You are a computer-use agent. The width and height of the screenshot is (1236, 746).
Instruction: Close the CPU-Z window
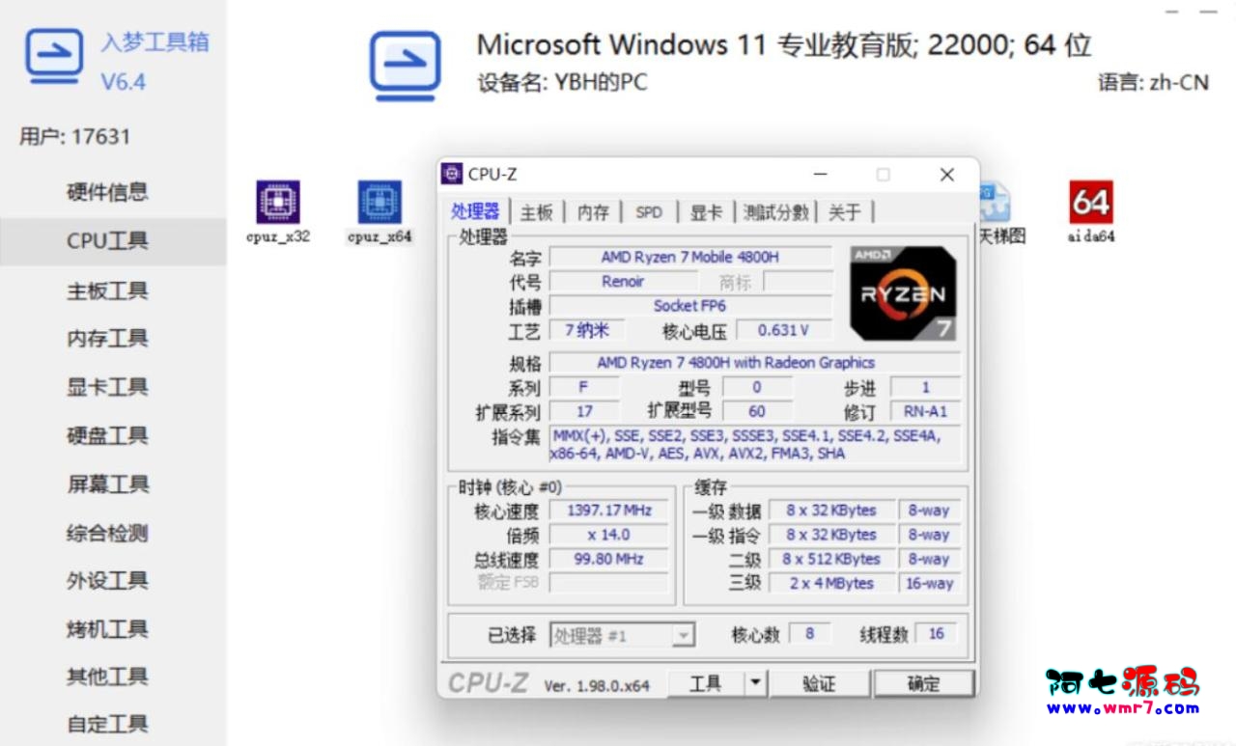click(946, 175)
